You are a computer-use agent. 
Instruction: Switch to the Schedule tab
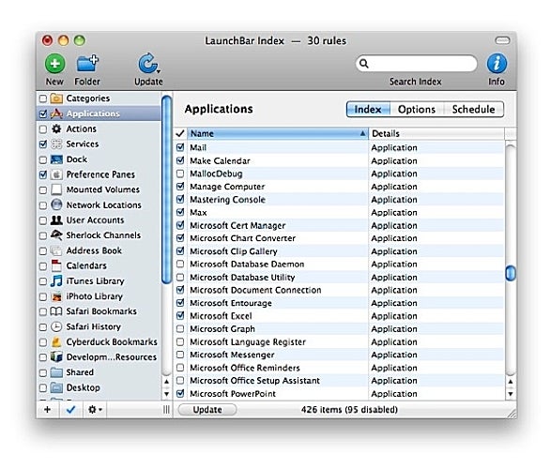(x=474, y=110)
